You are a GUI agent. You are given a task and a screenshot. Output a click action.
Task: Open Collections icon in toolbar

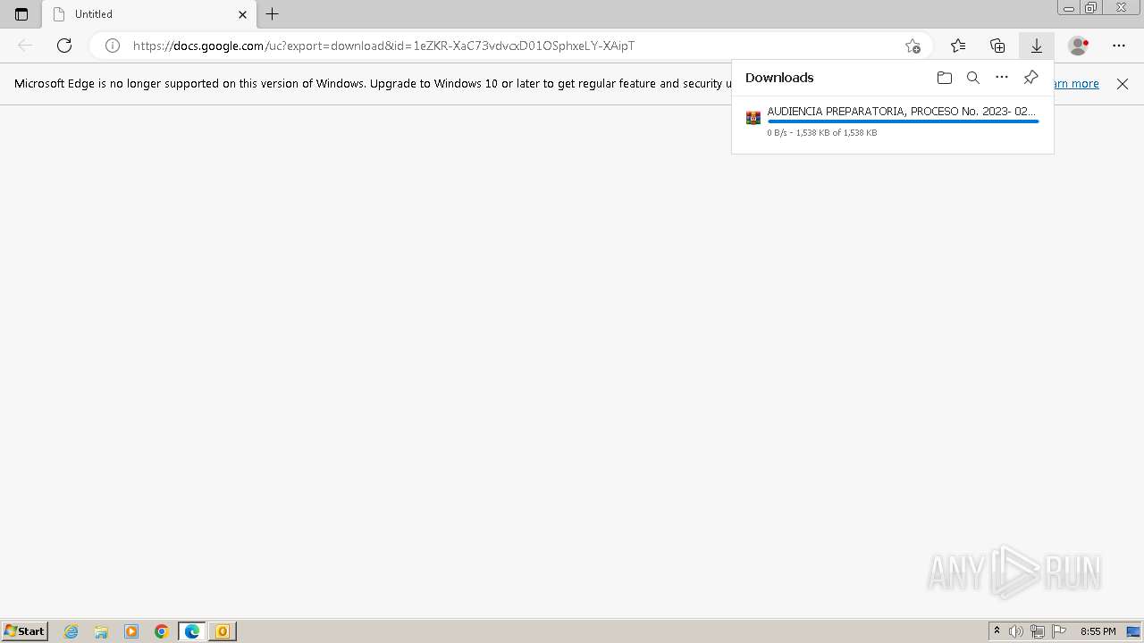pyautogui.click(x=997, y=46)
